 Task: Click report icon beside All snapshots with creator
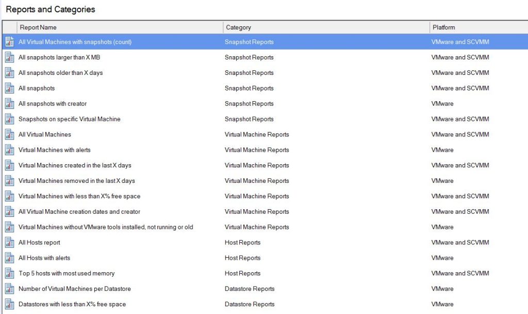click(9, 104)
